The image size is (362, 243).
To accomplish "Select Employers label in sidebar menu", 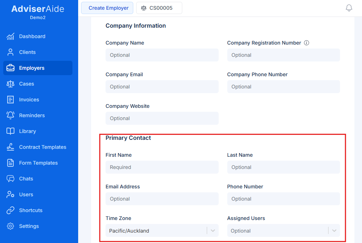I will (x=32, y=68).
